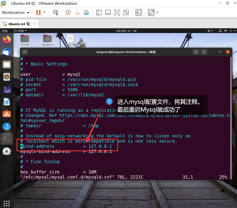Maximize the terminal window
Screen dimensions: 237x208
(x=220, y=52)
